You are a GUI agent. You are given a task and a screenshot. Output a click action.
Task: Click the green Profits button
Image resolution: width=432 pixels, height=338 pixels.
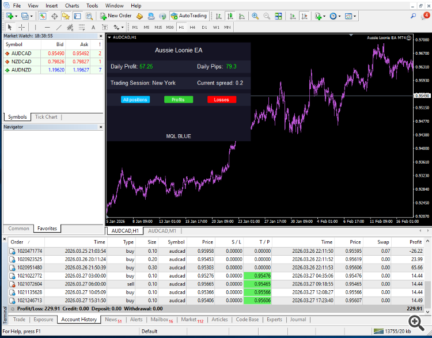(x=178, y=100)
